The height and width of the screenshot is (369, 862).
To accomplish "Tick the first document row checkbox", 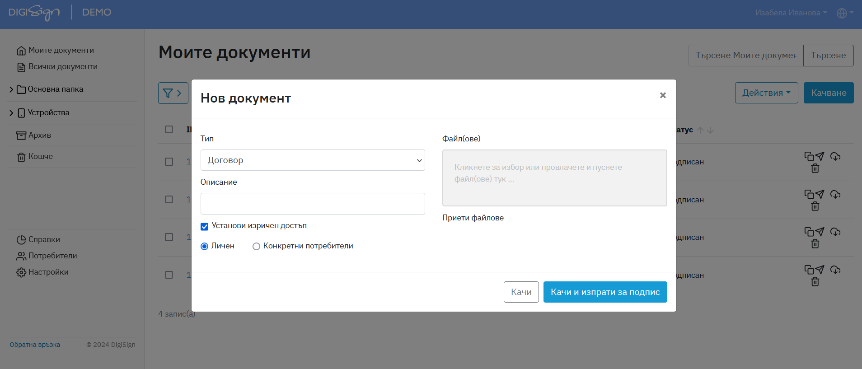I will point(169,162).
